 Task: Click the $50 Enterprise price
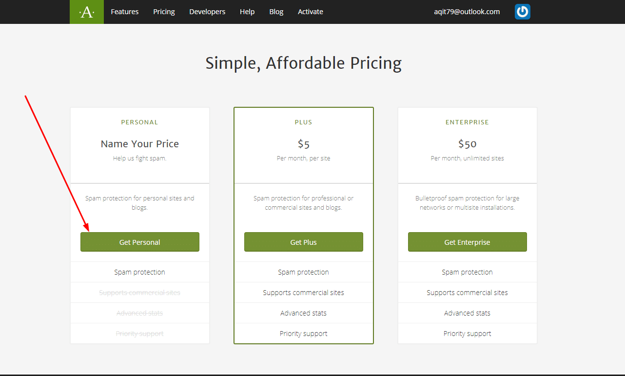pyautogui.click(x=467, y=144)
